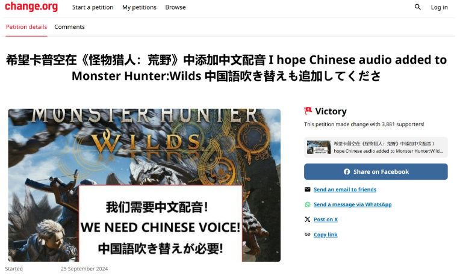Click the copy link chain icon
The width and height of the screenshot is (457, 279).
pos(308,234)
